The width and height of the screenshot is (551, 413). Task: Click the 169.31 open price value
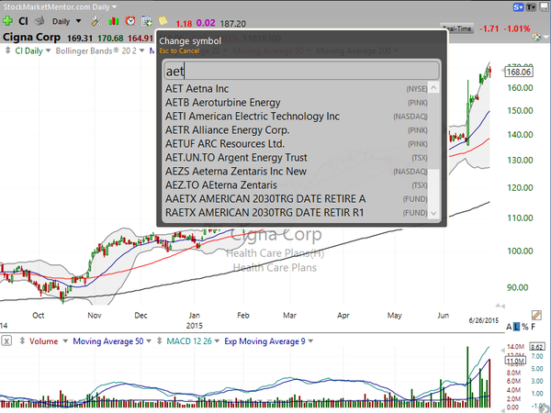pos(80,38)
